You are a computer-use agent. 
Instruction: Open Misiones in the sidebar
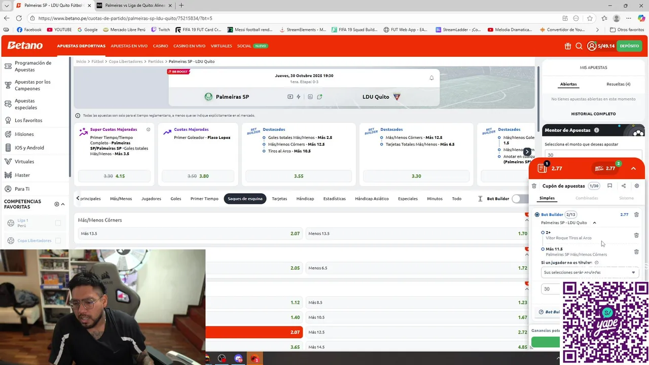(24, 134)
